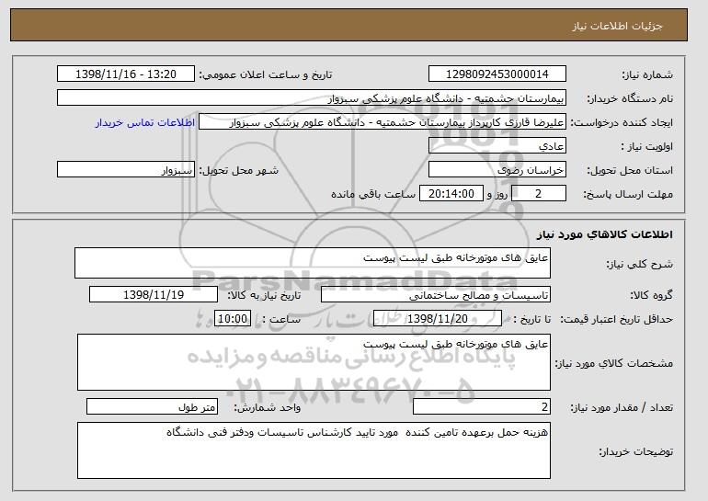Click the تاریخ نیاز به کالا label
Image resolution: width=708 pixels, height=501 pixels.
[264, 295]
